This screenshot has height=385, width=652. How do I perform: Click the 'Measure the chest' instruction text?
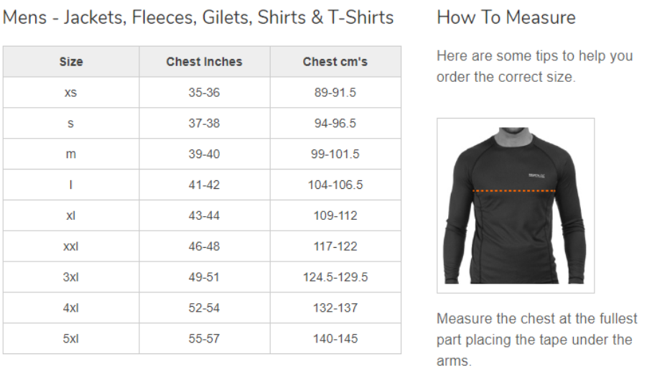(536, 340)
